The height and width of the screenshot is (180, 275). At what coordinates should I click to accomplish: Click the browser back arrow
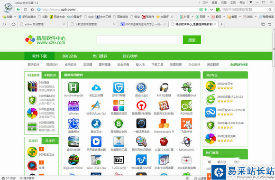coord(18,9)
